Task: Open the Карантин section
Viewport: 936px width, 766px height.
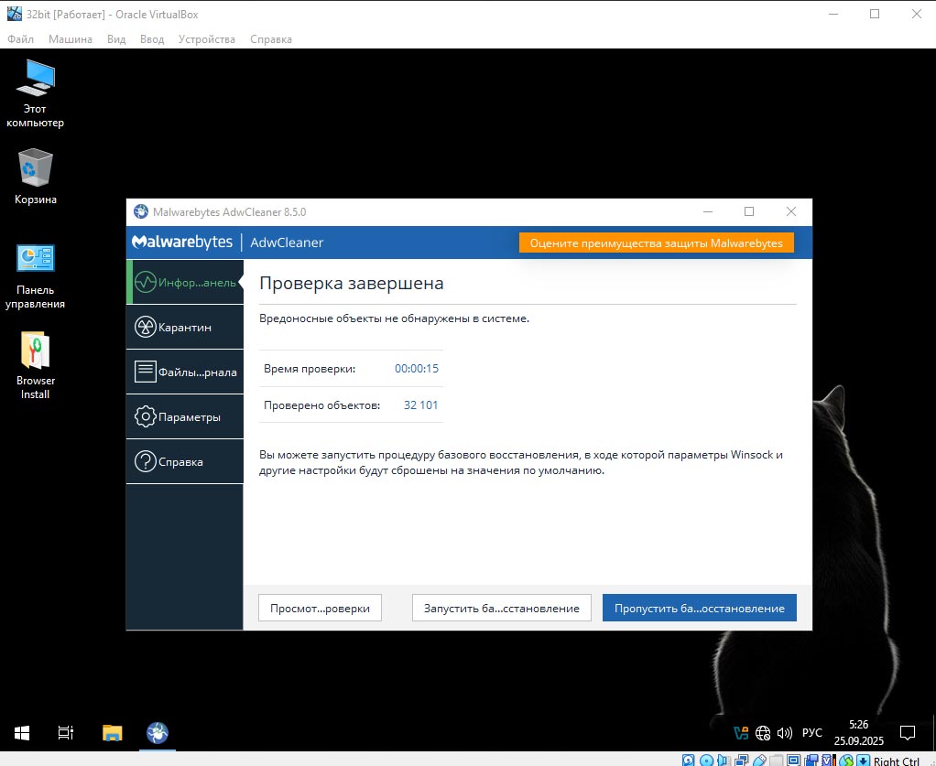Action: tap(185, 327)
